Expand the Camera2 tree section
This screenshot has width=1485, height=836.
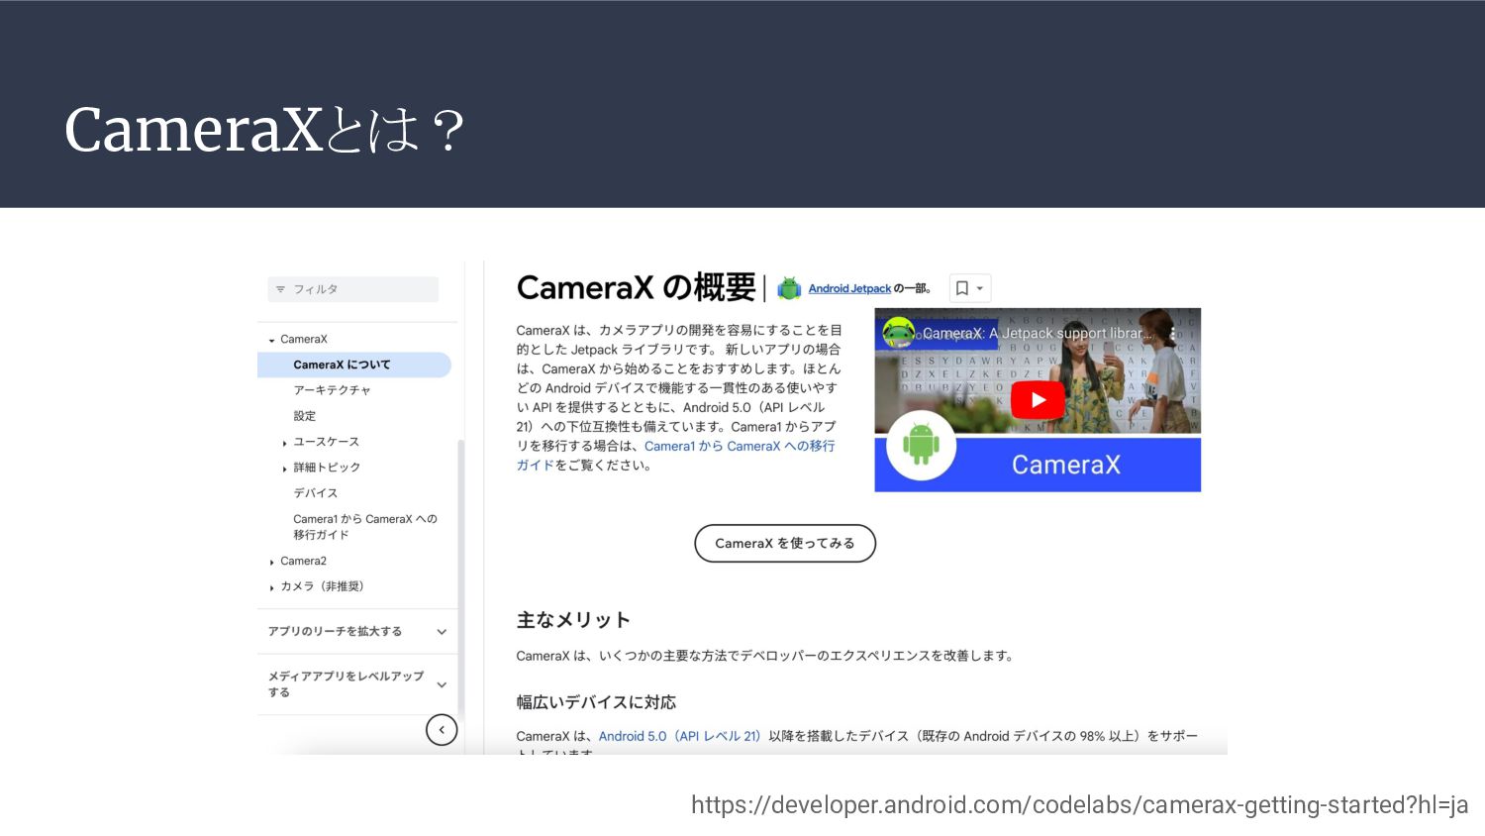[x=272, y=562]
